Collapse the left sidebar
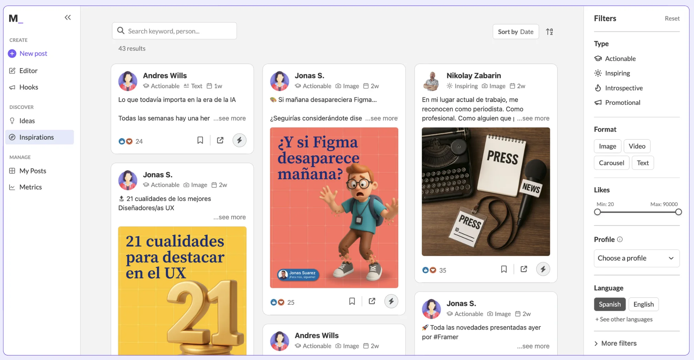The width and height of the screenshot is (694, 360). [x=68, y=17]
